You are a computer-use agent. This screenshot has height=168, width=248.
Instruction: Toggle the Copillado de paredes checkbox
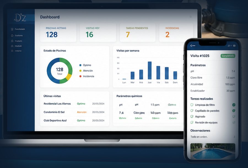point(234,111)
